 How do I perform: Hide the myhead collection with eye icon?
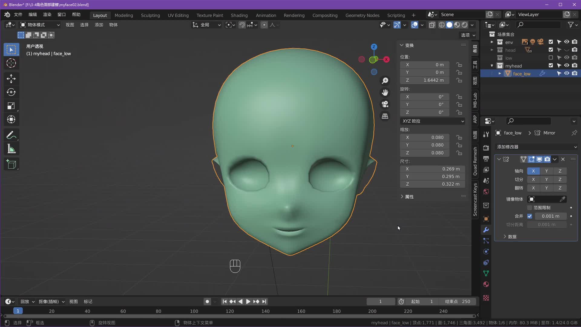pyautogui.click(x=566, y=66)
